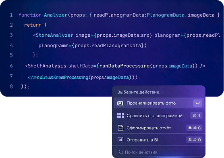Click the Enter key badge on Проанализирвать фото

[198, 103]
